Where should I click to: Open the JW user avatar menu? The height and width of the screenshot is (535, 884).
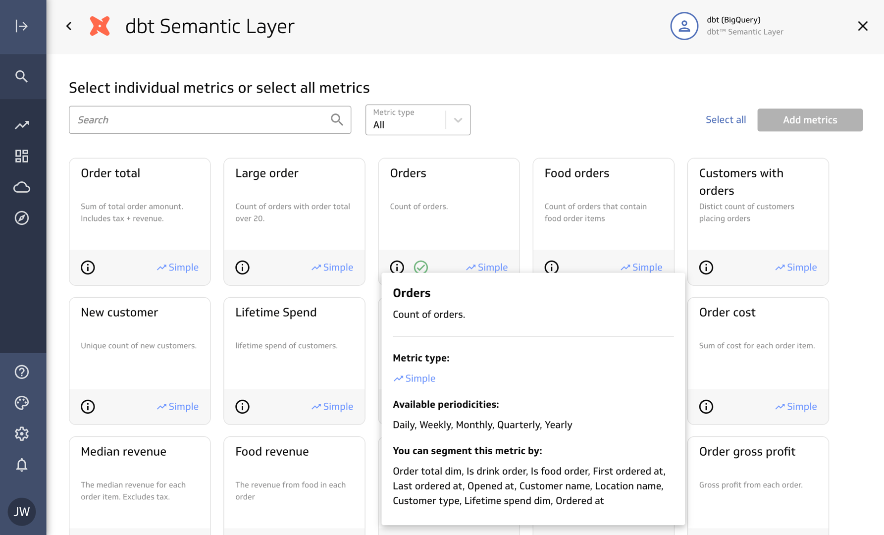pyautogui.click(x=22, y=512)
